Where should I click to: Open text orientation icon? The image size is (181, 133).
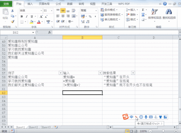click(70, 21)
